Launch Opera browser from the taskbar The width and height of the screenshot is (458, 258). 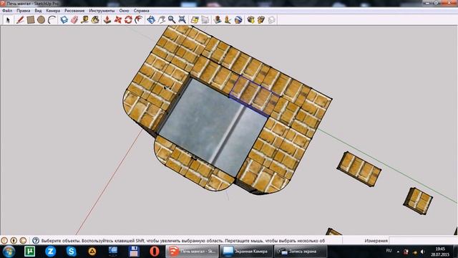155,252
